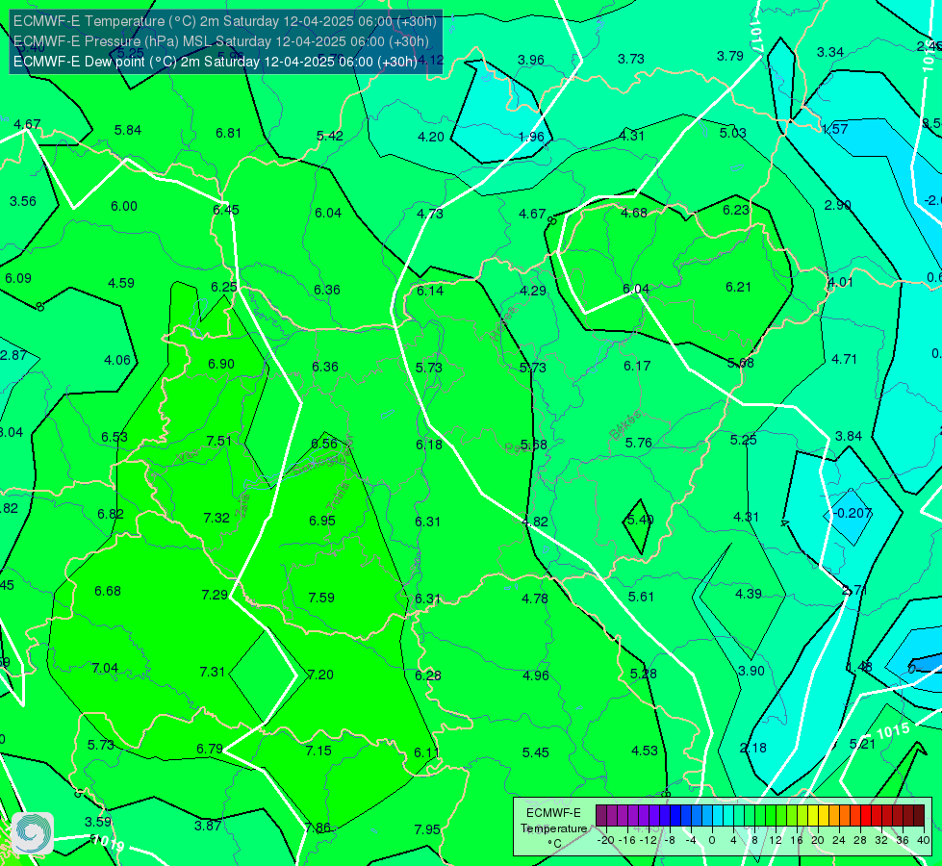The image size is (942, 866).
Task: Click the map value 5.76
Action: (639, 443)
